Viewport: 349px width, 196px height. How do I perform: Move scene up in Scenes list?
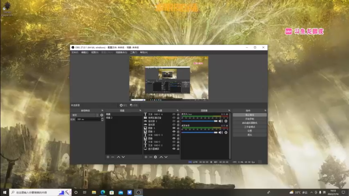pyautogui.click(x=118, y=157)
